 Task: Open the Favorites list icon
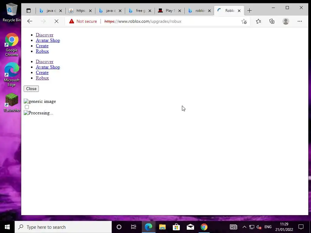coord(258,21)
